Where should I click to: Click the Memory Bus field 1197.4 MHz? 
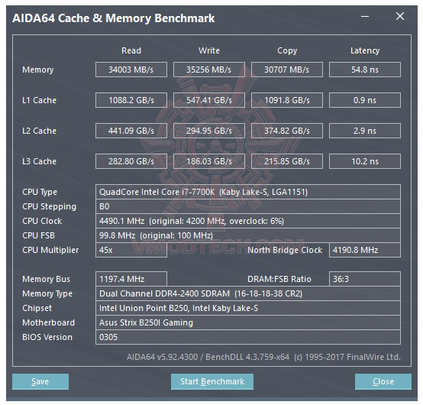click(131, 279)
